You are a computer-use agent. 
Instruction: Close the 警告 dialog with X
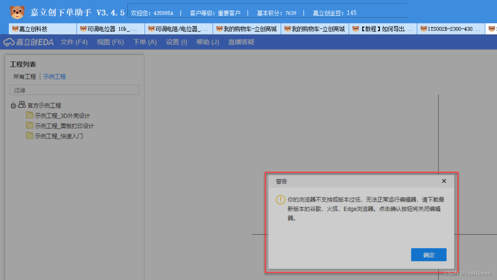(x=444, y=181)
